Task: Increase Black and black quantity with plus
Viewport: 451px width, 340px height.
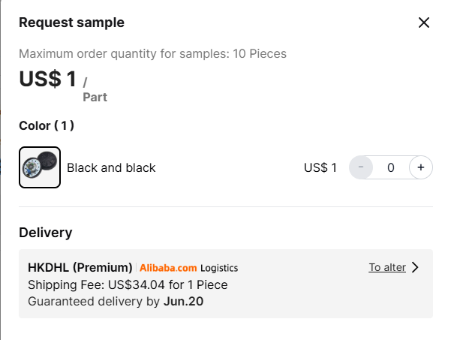Action: coord(421,167)
